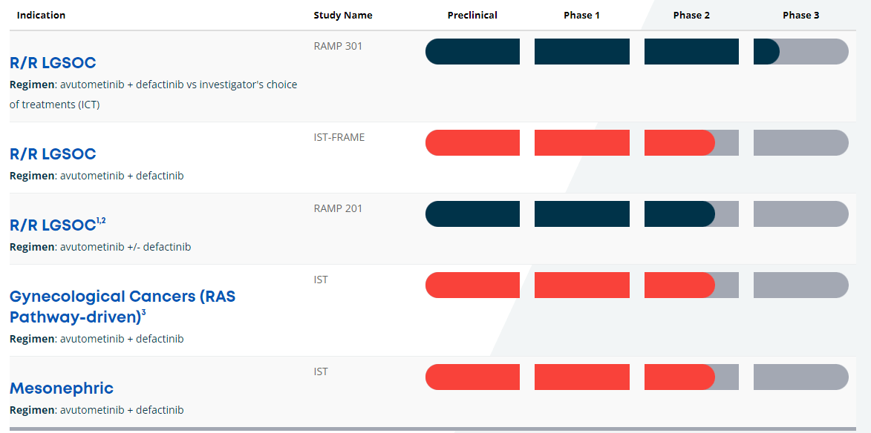Click footnote 3 superscript after Pathway-driven)
This screenshot has width=871, height=433.
tap(143, 313)
